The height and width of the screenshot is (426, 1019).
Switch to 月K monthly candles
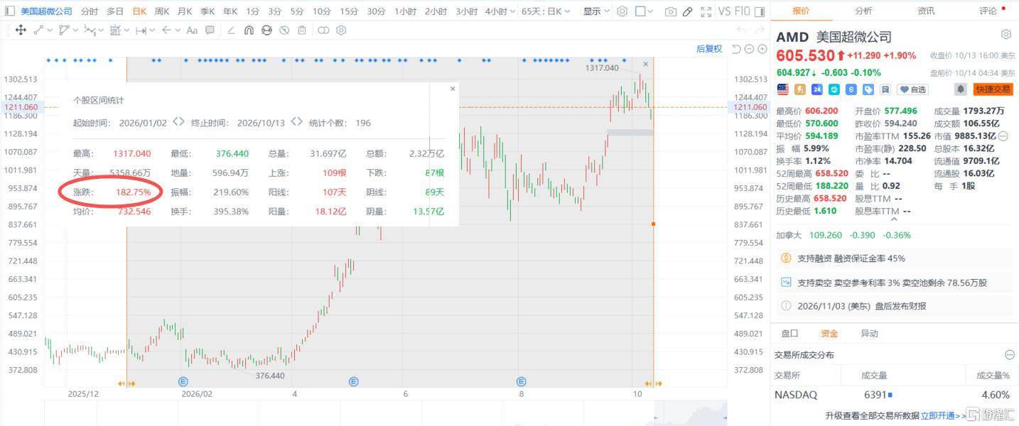[x=185, y=11]
